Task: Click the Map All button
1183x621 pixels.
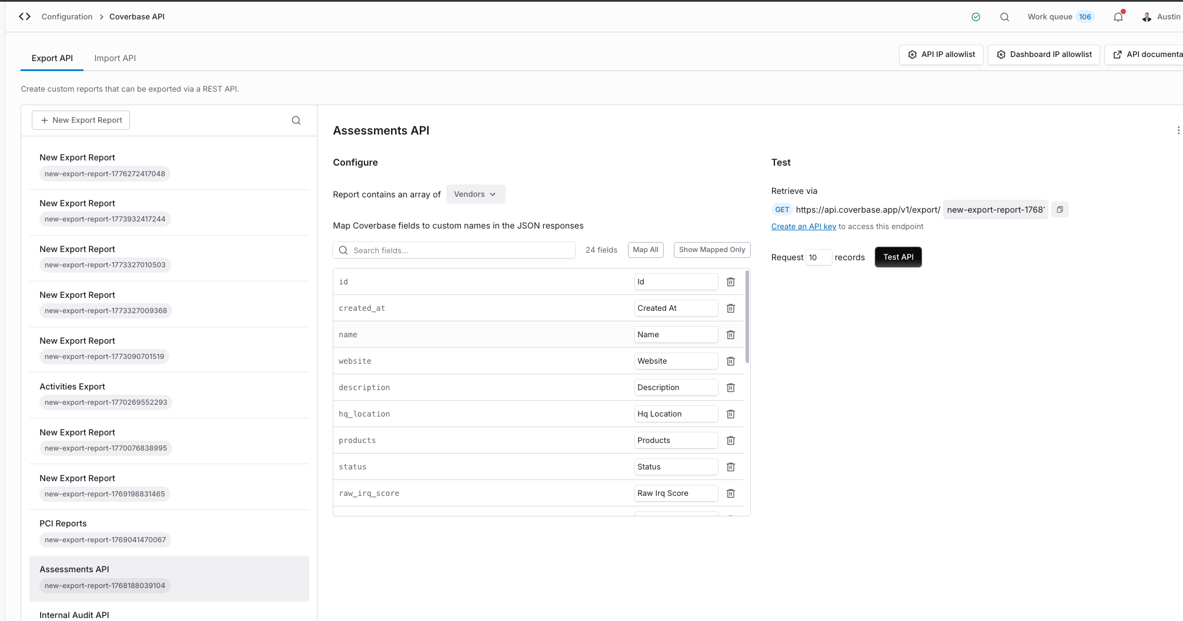Action: pyautogui.click(x=646, y=250)
